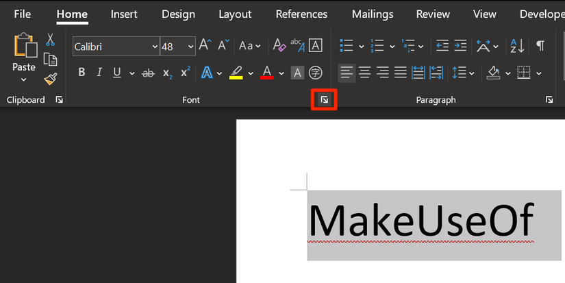565x283 pixels.
Task: Open text effects dropdown arrow
Action: coord(219,73)
